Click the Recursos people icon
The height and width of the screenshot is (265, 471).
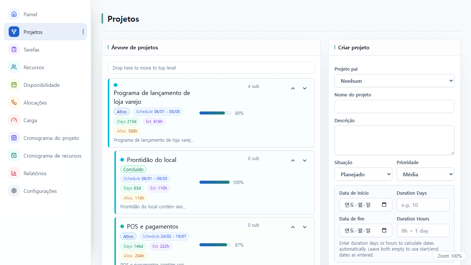coord(14,67)
